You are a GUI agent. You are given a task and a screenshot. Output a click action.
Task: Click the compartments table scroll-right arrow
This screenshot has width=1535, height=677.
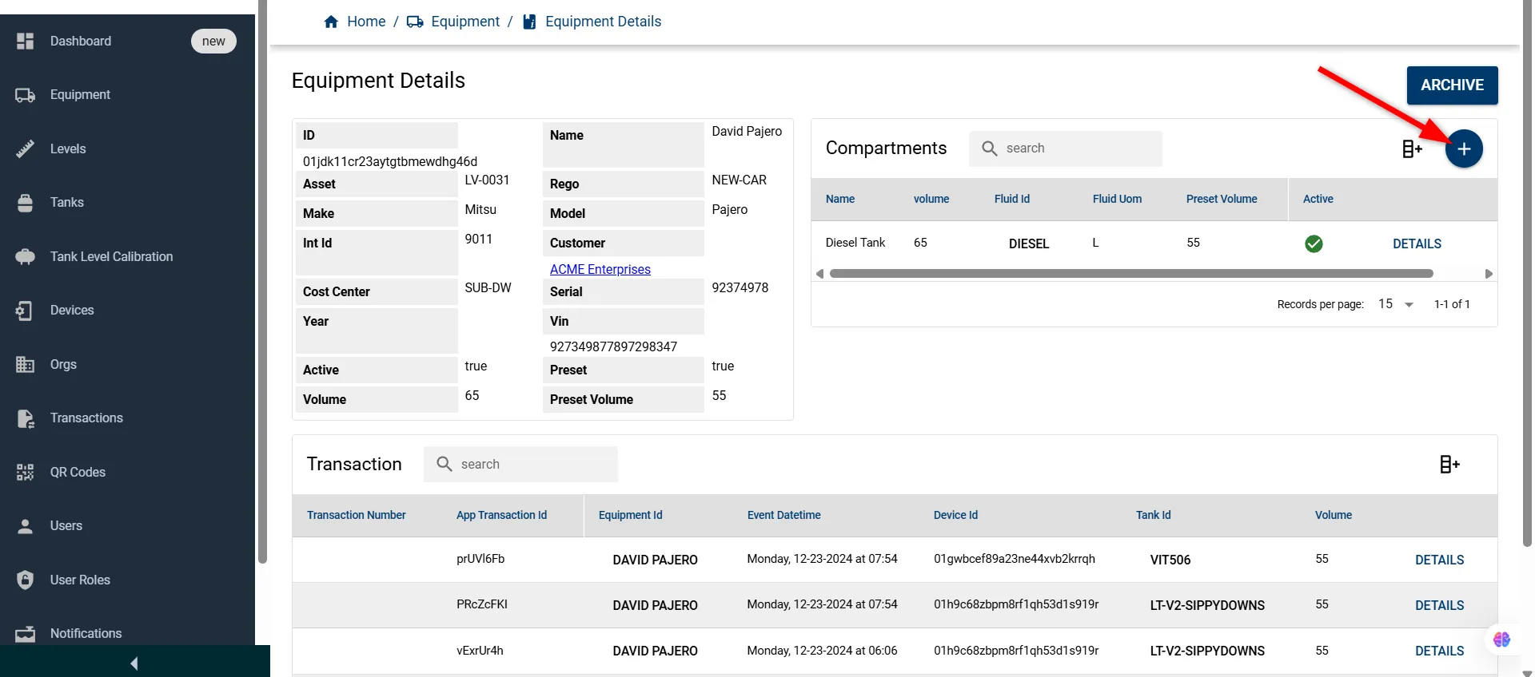(1489, 274)
